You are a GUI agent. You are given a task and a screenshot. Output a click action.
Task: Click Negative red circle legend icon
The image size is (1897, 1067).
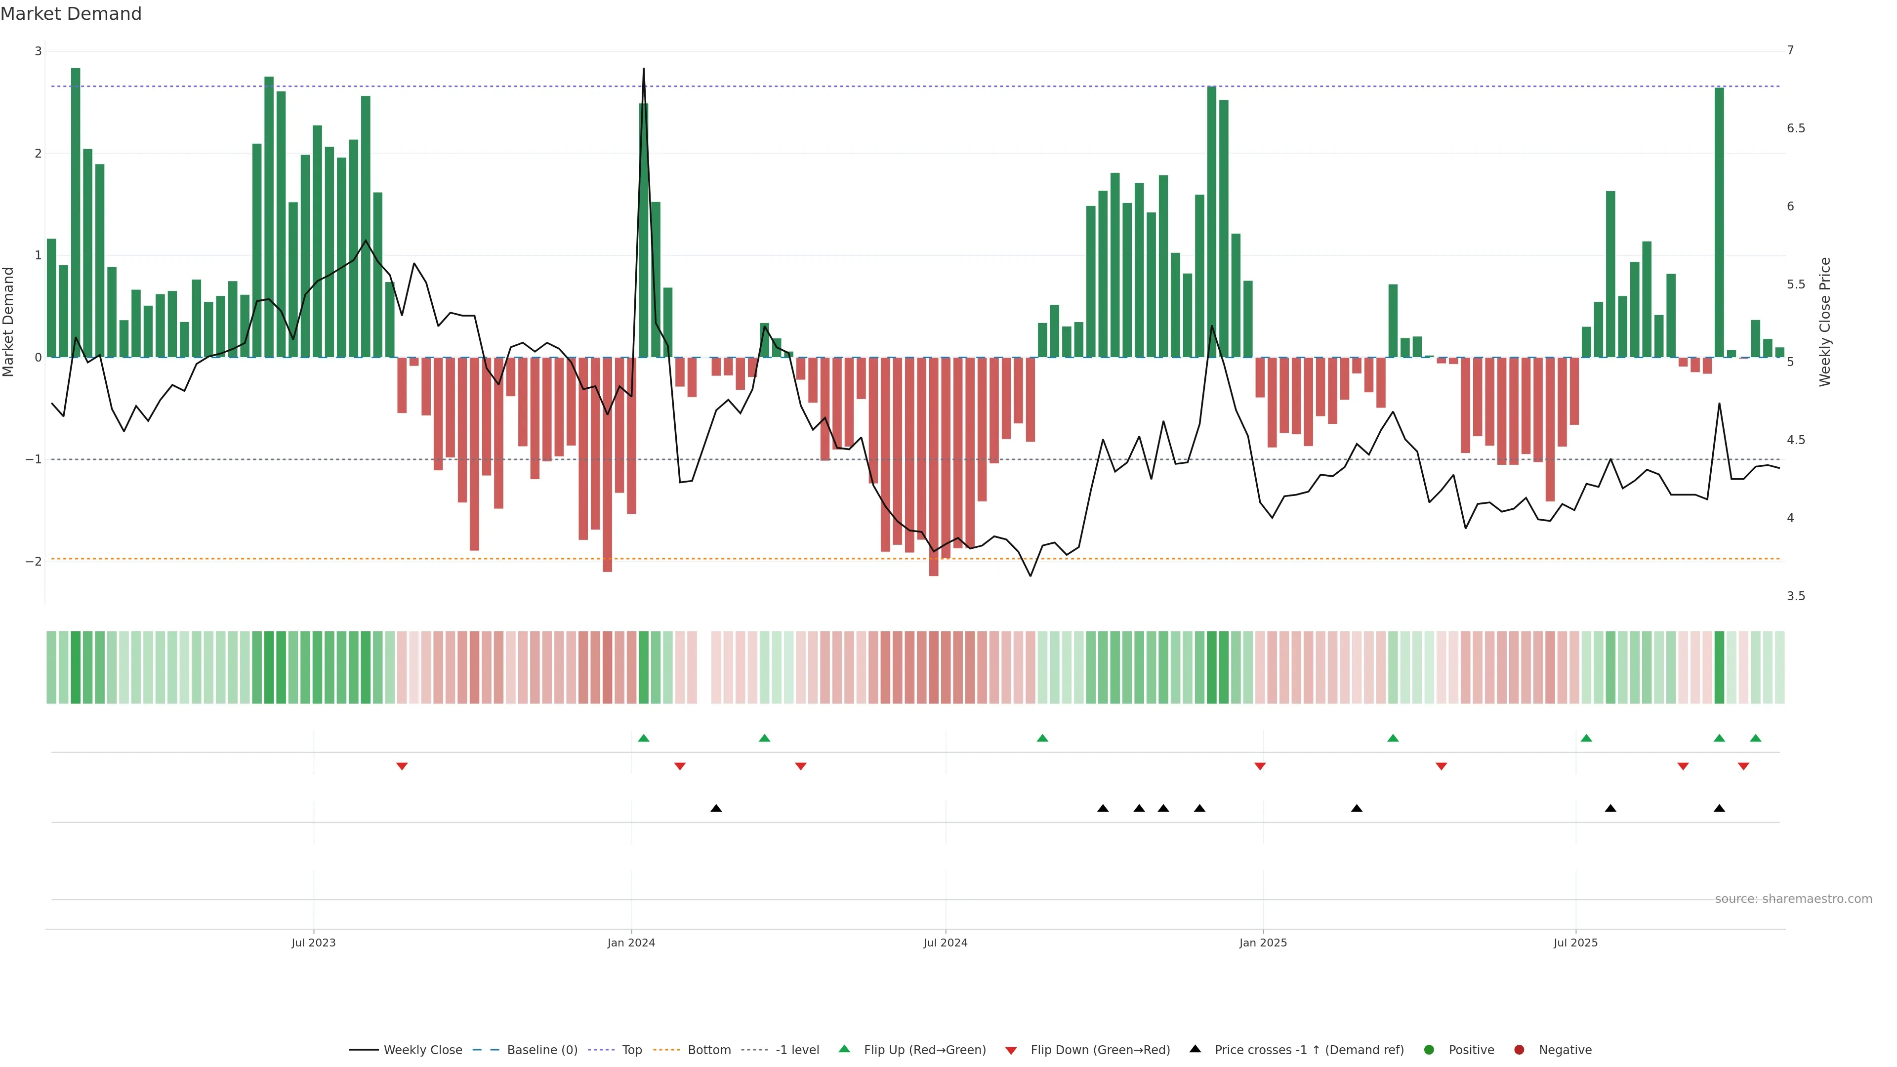pyautogui.click(x=1519, y=1049)
